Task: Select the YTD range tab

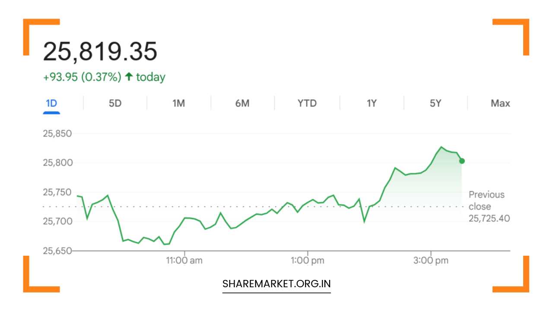Action: [307, 104]
